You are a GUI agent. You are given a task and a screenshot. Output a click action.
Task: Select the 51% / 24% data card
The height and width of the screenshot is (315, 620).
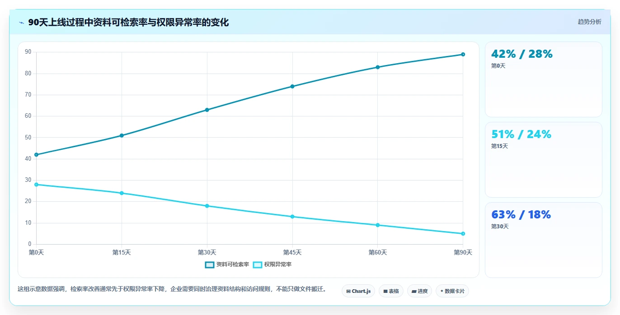(544, 160)
